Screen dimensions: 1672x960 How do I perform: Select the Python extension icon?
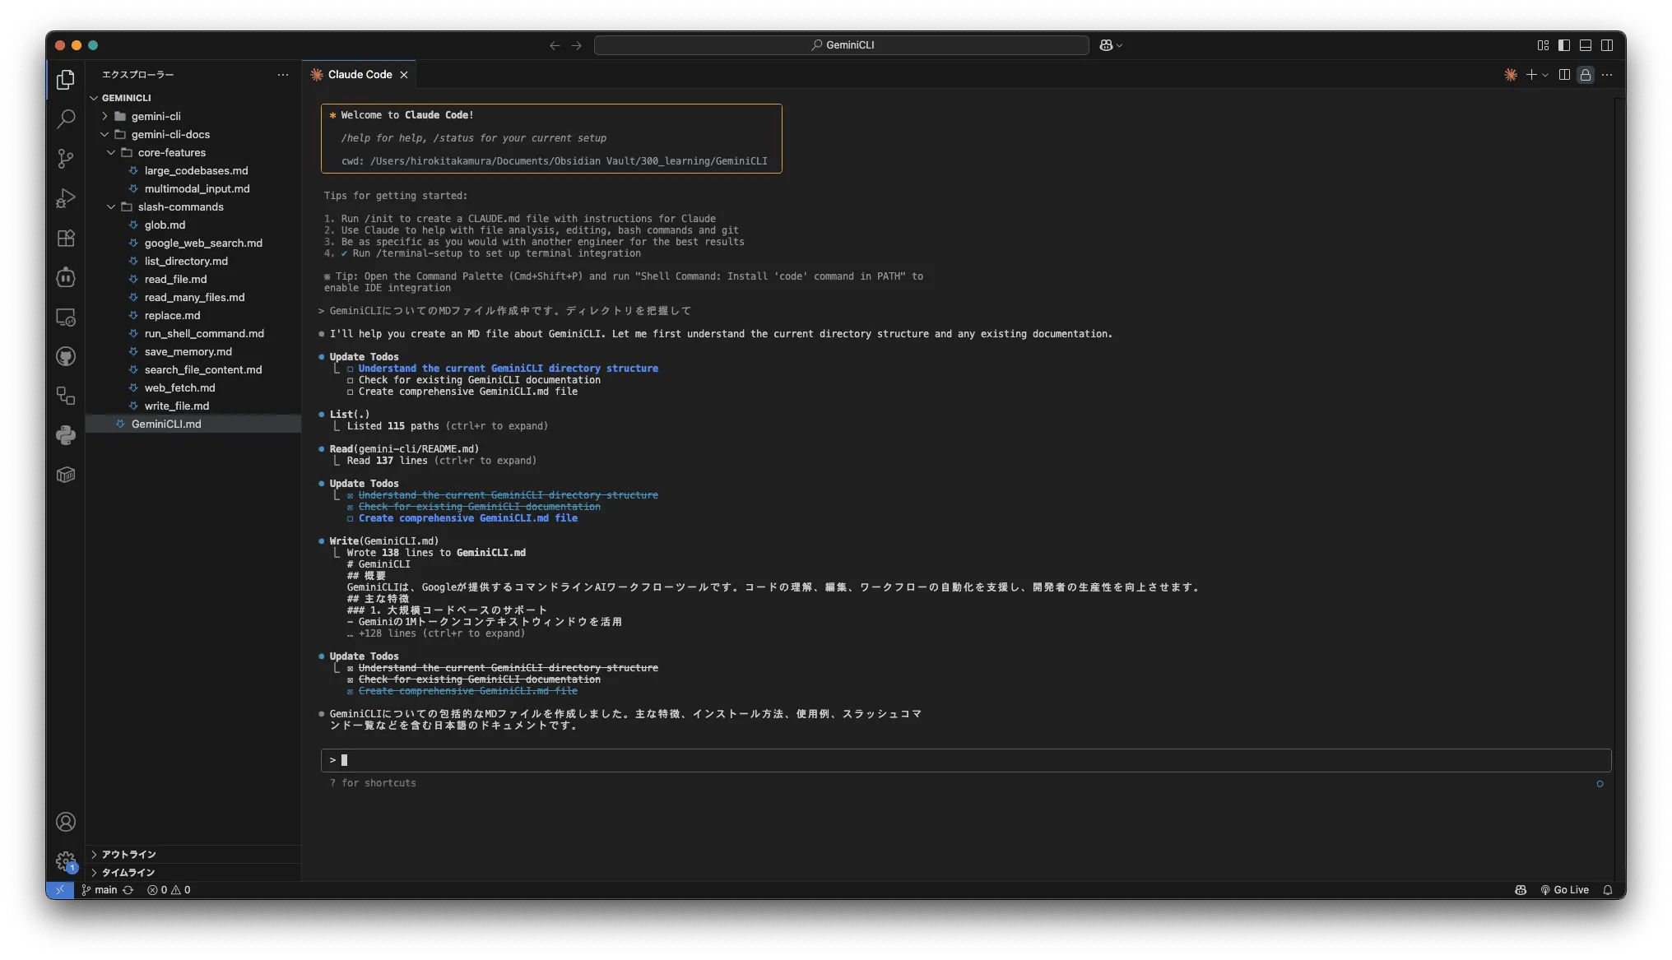[x=66, y=435]
